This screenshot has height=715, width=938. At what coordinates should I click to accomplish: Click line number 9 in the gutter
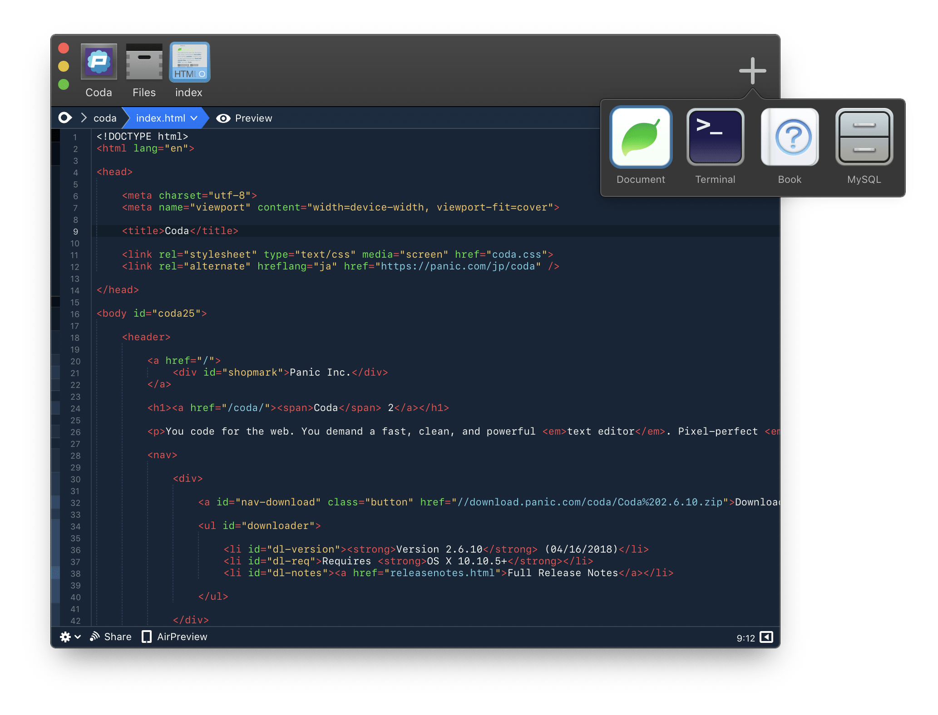(75, 231)
